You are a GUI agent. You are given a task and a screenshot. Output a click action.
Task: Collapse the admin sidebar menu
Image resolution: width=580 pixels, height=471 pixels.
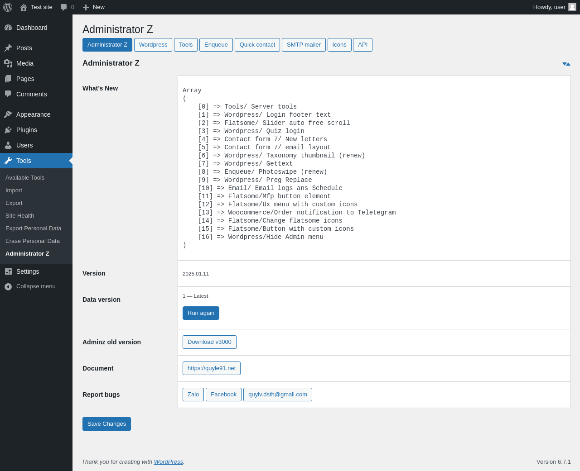coord(36,286)
